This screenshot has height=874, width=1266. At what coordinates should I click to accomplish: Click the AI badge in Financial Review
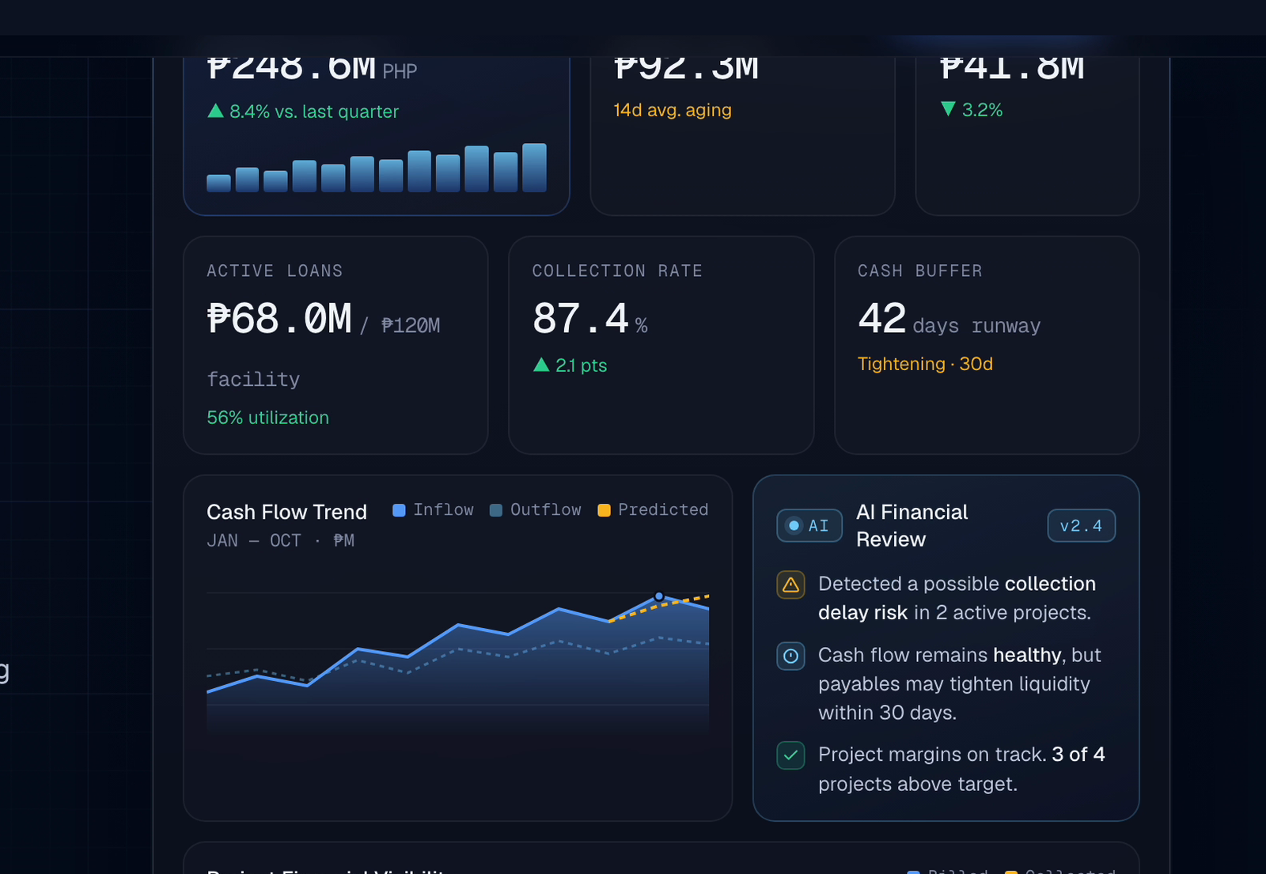[809, 526]
